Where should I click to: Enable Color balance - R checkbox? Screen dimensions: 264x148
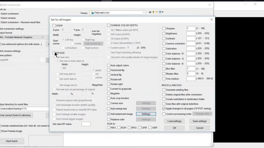click(164, 54)
